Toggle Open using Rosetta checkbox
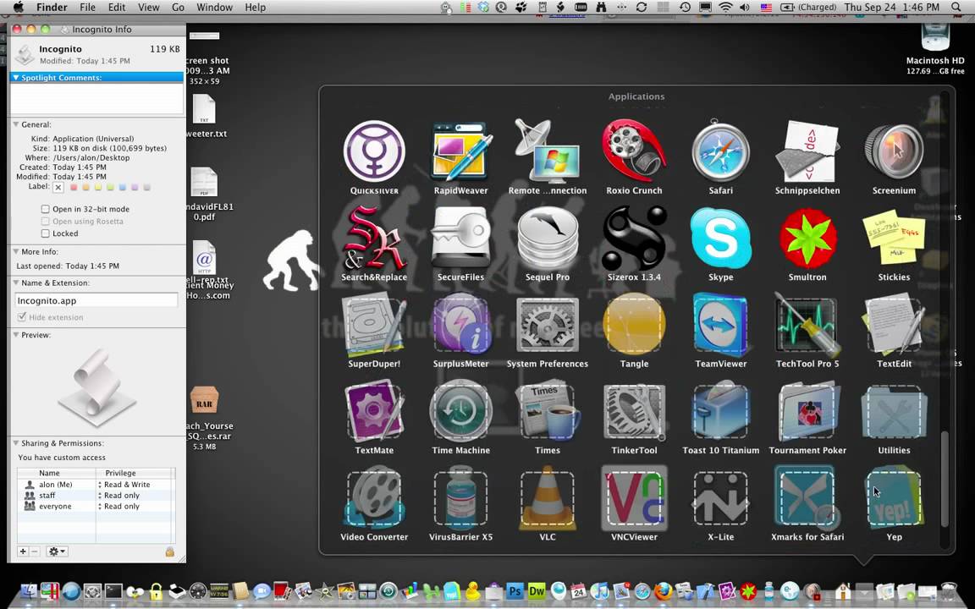The width and height of the screenshot is (975, 609). [46, 222]
